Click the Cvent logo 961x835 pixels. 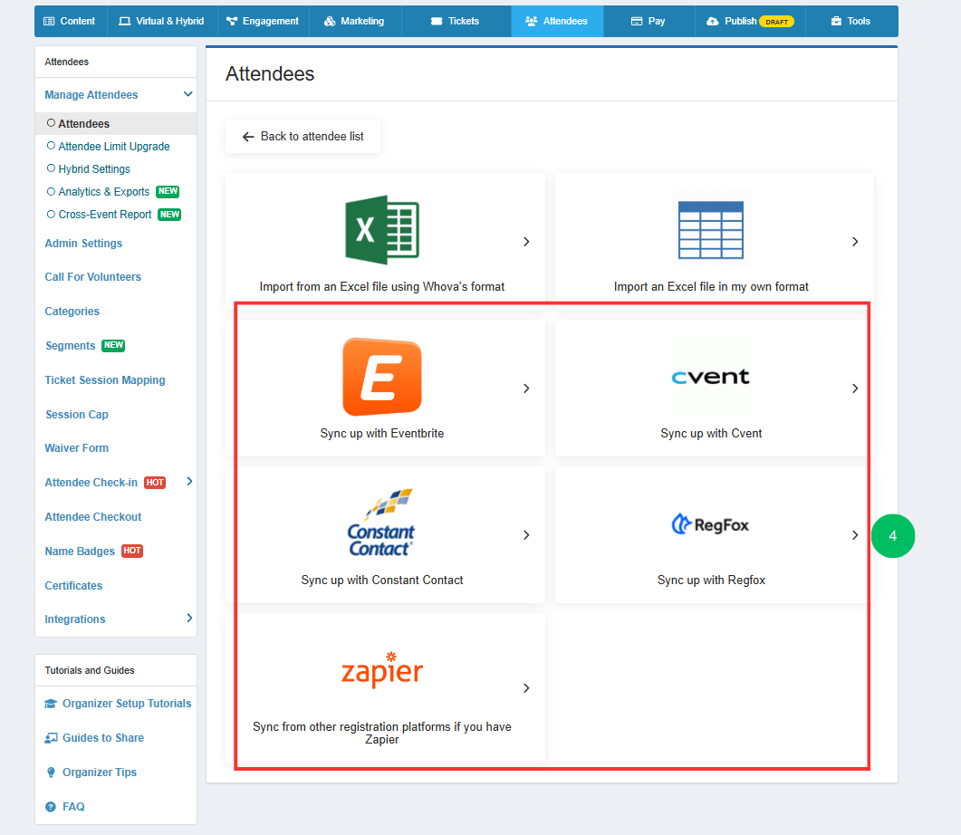coord(710,376)
